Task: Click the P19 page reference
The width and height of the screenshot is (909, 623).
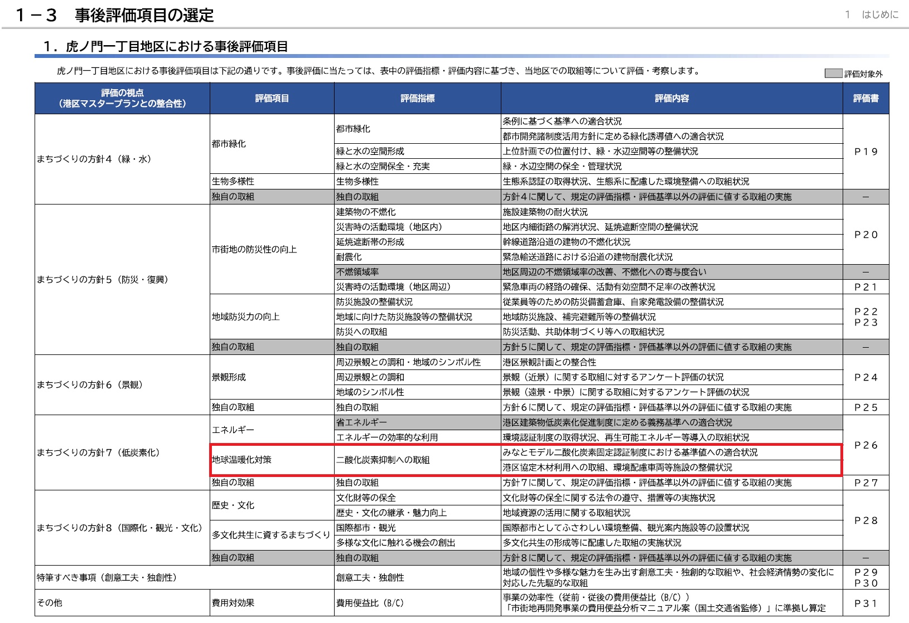Action: (866, 152)
